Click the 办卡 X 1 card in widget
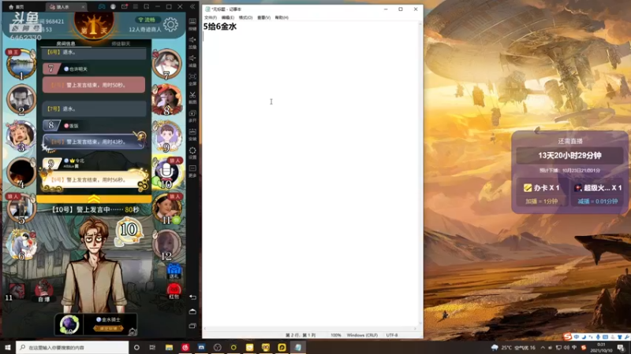631x354 pixels. tap(542, 193)
